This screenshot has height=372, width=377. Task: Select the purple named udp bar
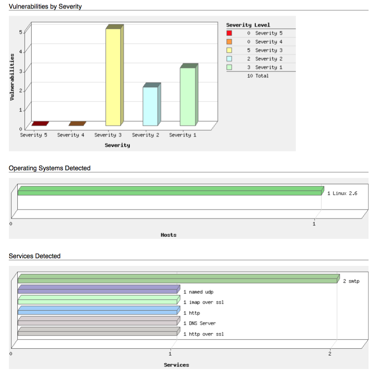(99, 289)
